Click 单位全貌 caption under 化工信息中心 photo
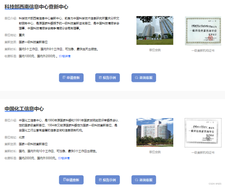 (x=155, y=152)
